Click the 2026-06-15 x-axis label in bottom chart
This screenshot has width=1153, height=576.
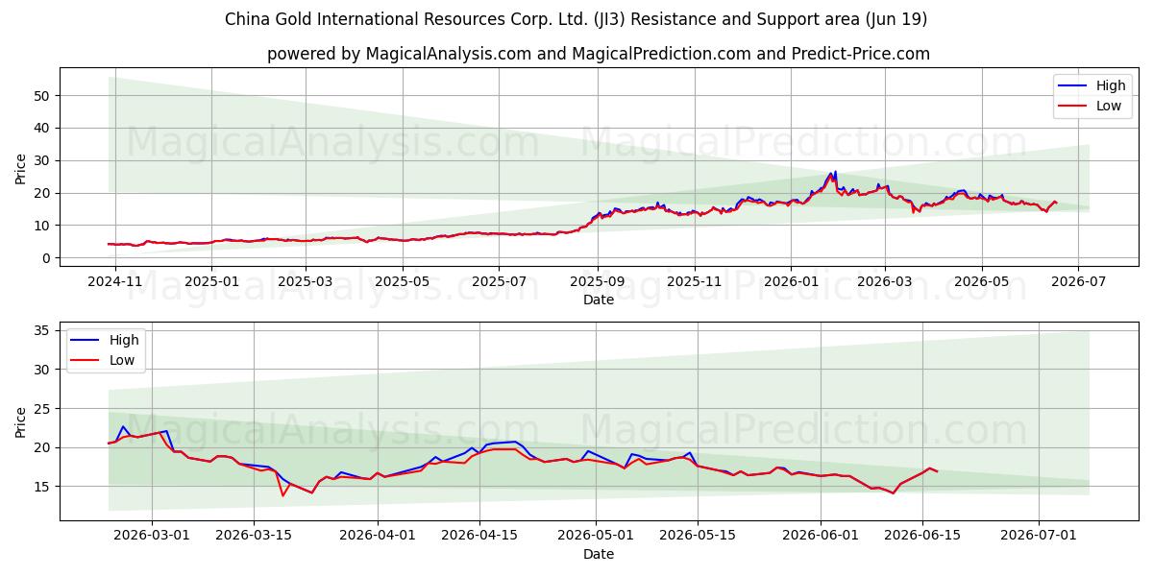coord(922,537)
